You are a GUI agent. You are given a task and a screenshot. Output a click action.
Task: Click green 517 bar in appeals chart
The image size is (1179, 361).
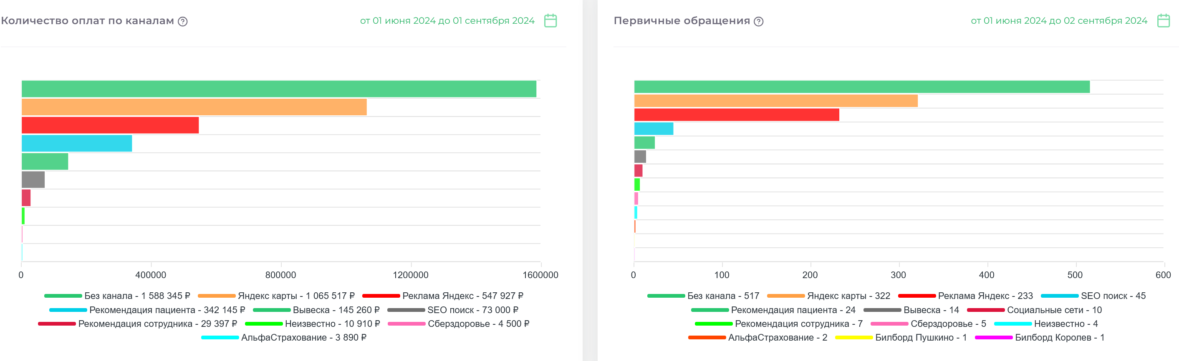coord(862,87)
